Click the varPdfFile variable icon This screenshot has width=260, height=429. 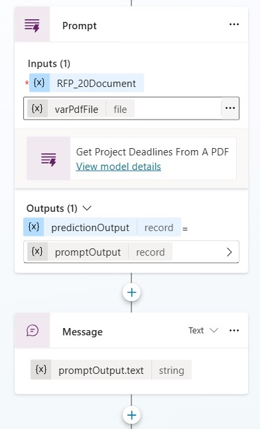click(37, 109)
